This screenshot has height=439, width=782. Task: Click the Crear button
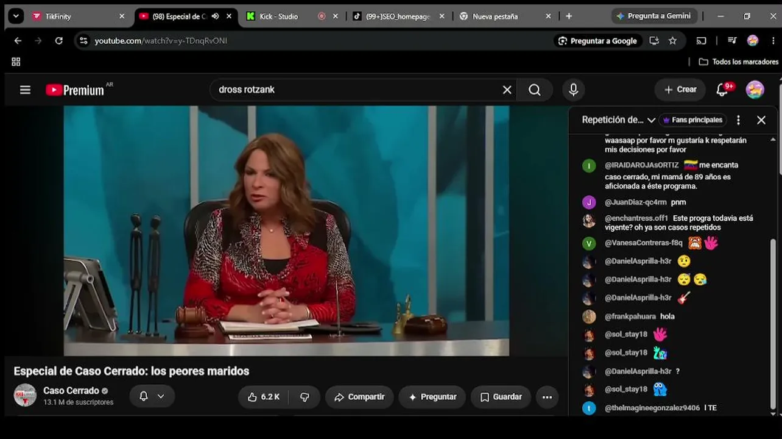680,90
